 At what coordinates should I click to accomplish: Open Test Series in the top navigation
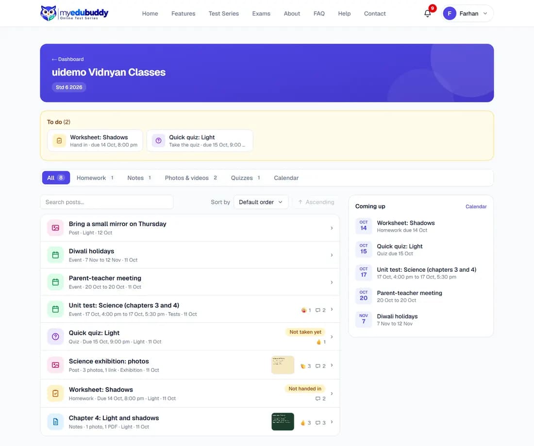point(224,14)
